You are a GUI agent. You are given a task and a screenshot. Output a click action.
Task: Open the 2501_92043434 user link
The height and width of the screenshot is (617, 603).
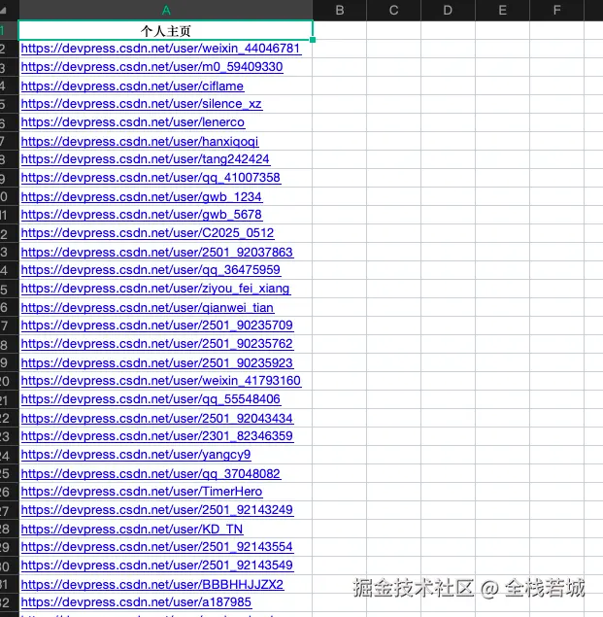[x=157, y=419]
